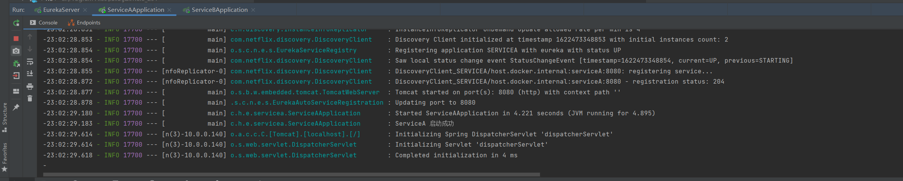Image resolution: width=903 pixels, height=181 pixels.
Task: Clear console with the trash can icon
Action: pos(30,99)
